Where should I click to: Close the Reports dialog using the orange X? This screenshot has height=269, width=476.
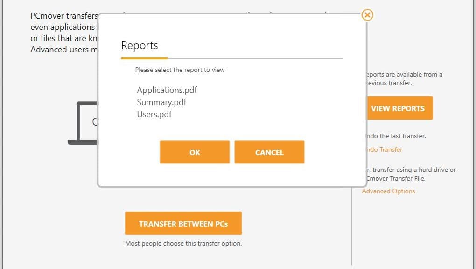pos(367,15)
